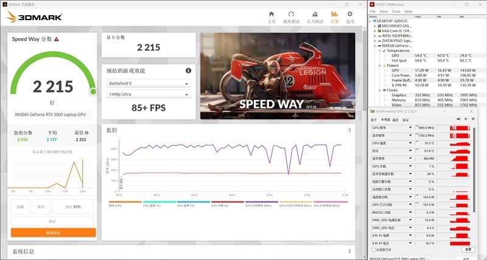Open the results tab icon in 3DMark
The width and height of the screenshot is (487, 260).
click(334, 14)
